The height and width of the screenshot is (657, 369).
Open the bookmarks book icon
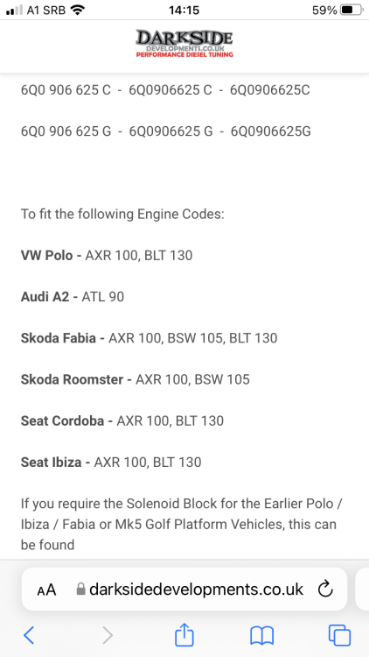click(x=261, y=635)
